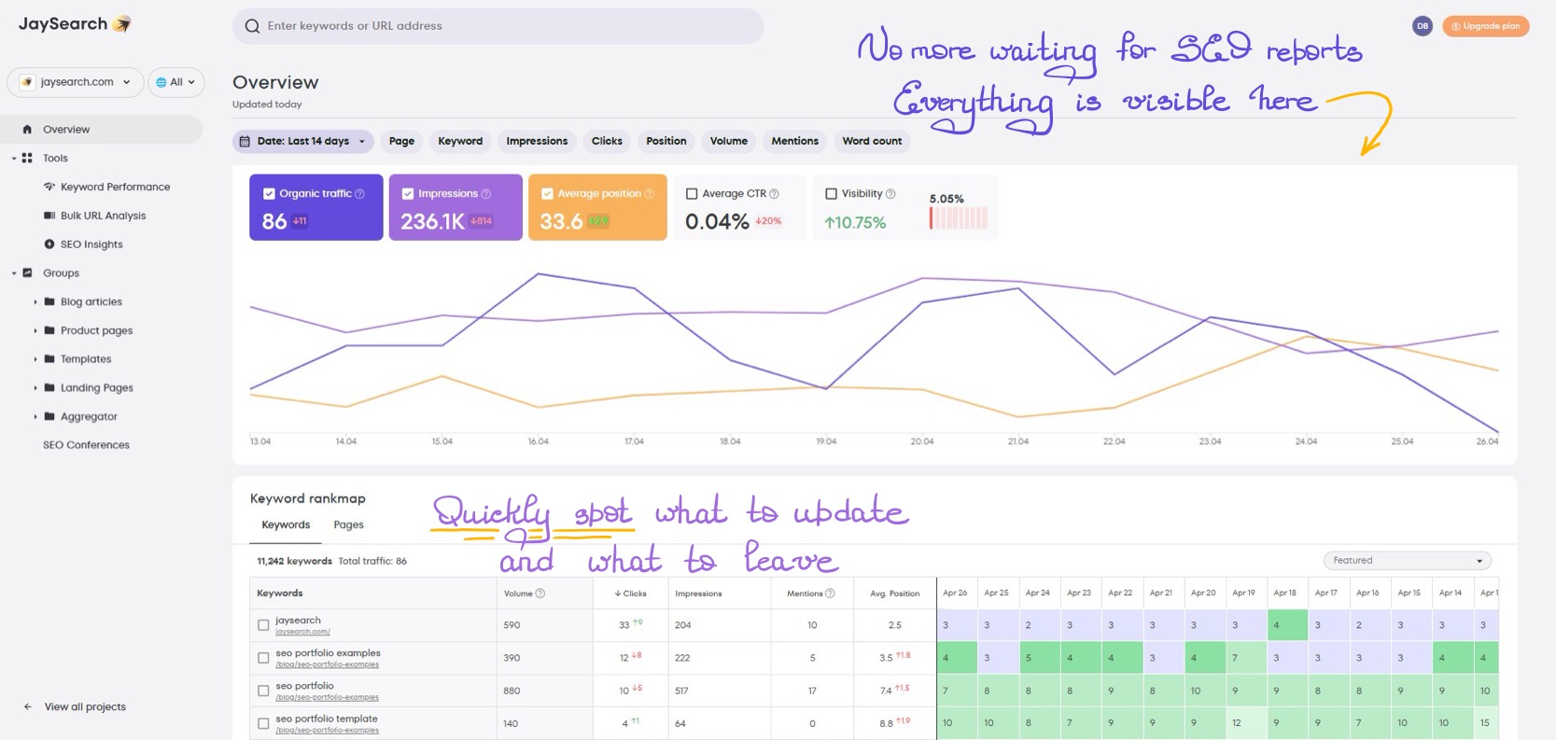
Task: Open View all projects
Action: pos(85,707)
